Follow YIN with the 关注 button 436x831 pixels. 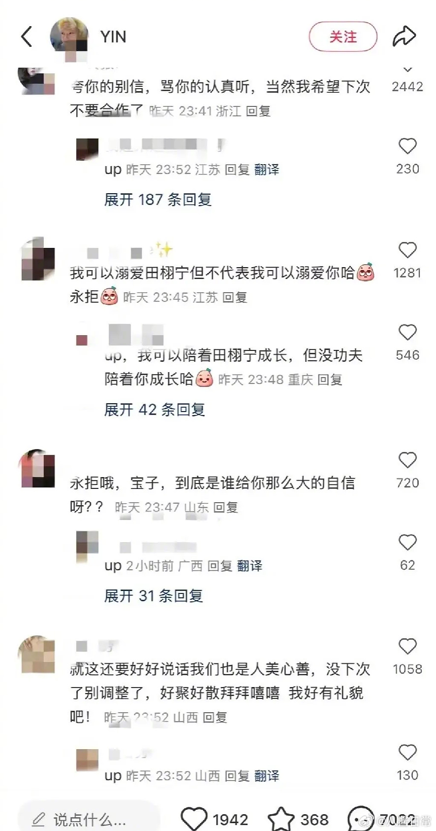[343, 37]
